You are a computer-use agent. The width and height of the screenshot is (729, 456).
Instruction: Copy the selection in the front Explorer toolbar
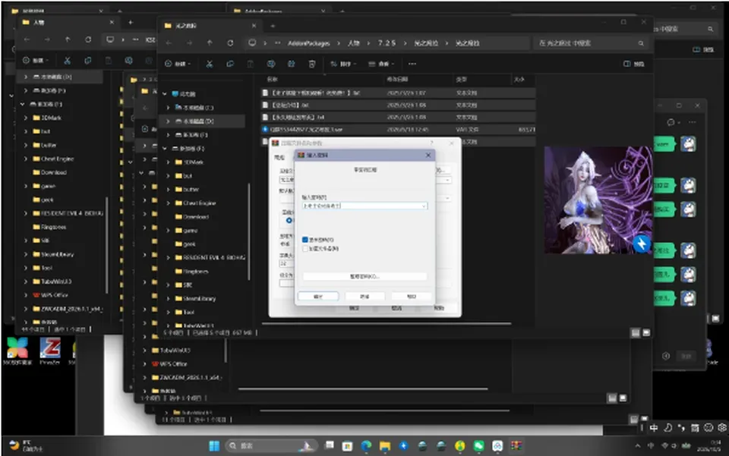click(230, 64)
